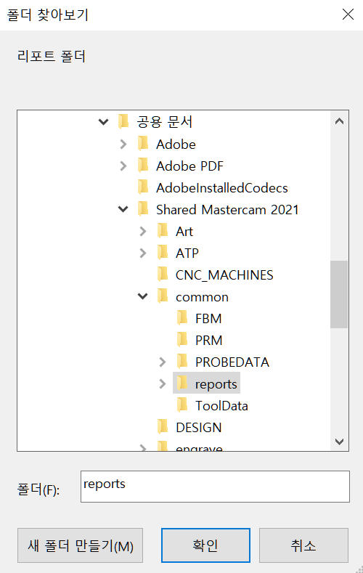Select the AdobeInstalledCodecs folder label
Screen dimensions: 363x573
coord(222,188)
